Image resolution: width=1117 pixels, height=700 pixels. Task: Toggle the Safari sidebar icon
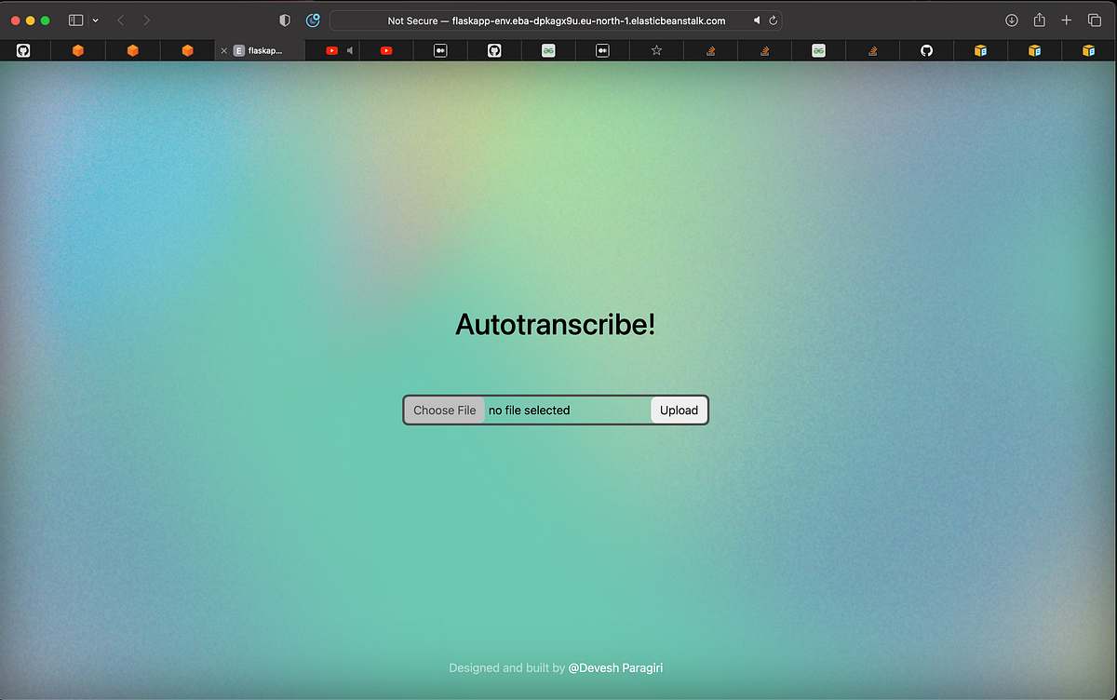(76, 20)
